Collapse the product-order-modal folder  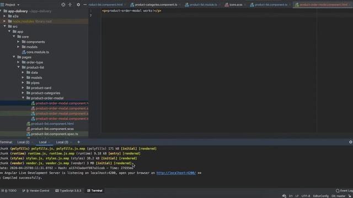[x=23, y=98]
